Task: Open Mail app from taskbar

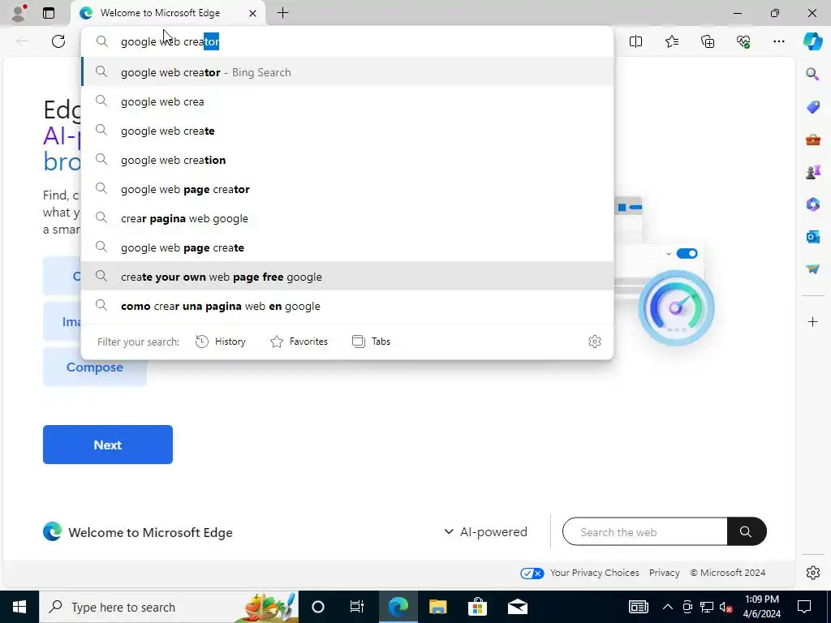Action: point(517,607)
